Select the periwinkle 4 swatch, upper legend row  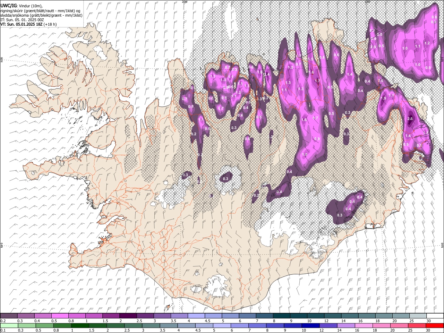[196, 316]
